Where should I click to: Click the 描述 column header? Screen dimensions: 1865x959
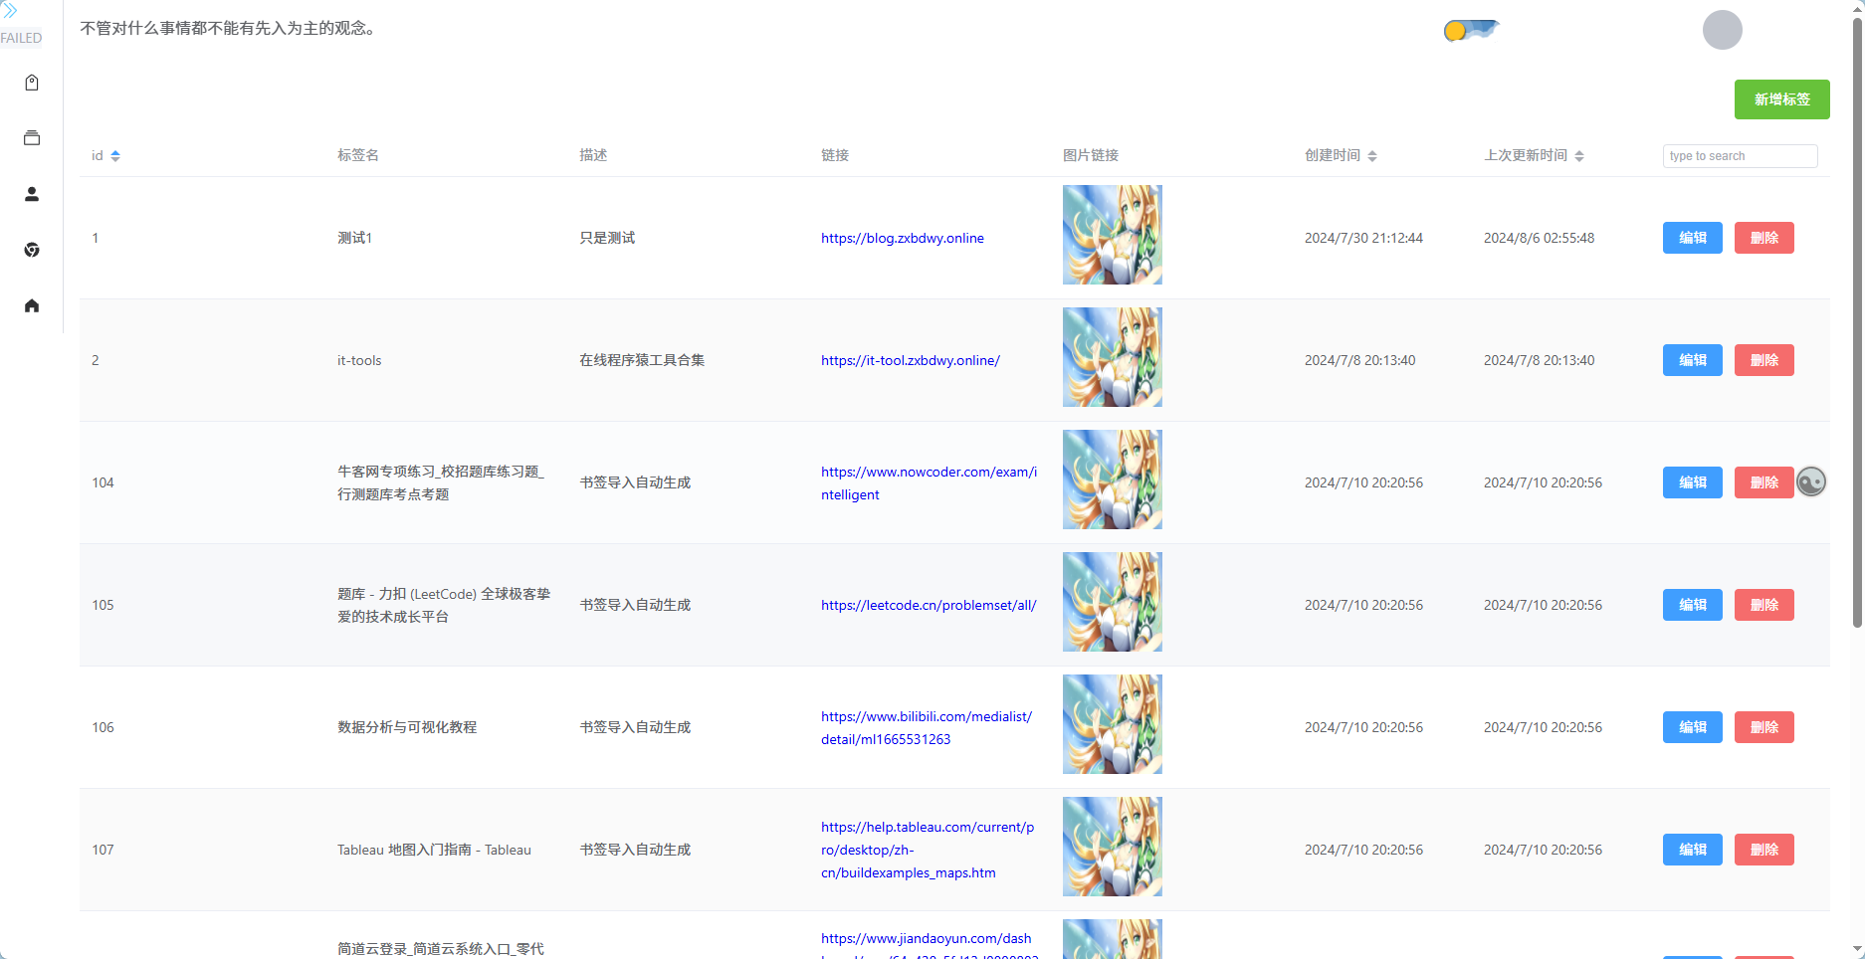593,155
